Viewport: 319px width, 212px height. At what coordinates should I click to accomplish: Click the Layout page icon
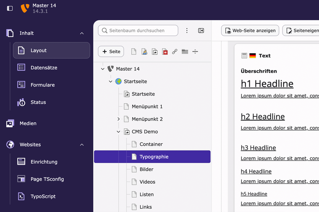21,50
